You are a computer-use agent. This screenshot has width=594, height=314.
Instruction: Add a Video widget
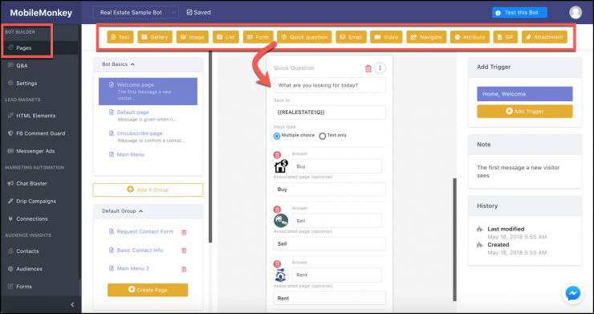(386, 37)
